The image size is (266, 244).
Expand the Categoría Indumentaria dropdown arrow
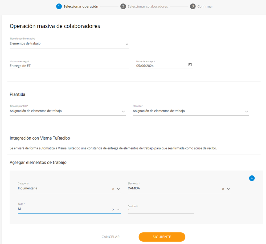pyautogui.click(x=118, y=189)
